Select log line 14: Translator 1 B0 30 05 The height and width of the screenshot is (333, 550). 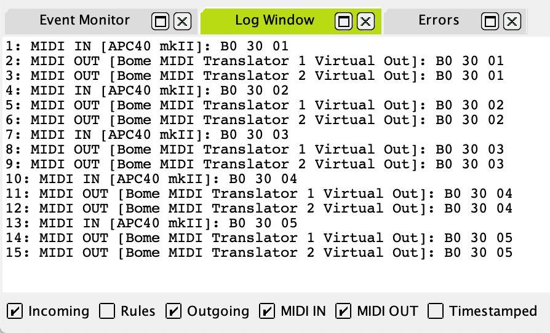[x=259, y=238]
